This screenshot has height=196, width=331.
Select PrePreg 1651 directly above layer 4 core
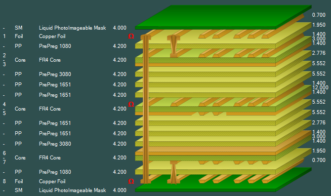tap(55, 95)
